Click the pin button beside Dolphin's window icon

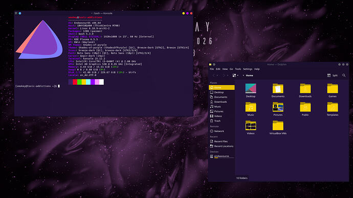(x=214, y=64)
